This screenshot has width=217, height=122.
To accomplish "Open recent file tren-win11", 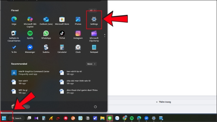I will (x=20, y=82).
